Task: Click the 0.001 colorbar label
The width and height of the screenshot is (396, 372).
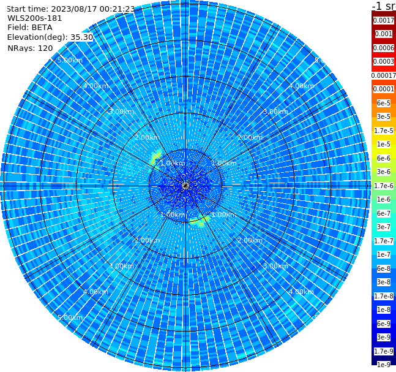Action: (x=384, y=34)
